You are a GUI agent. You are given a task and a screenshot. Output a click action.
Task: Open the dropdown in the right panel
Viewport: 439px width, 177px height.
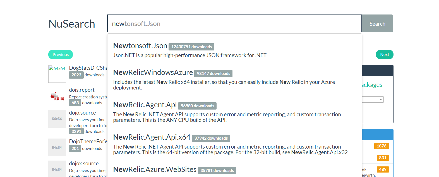(373, 100)
